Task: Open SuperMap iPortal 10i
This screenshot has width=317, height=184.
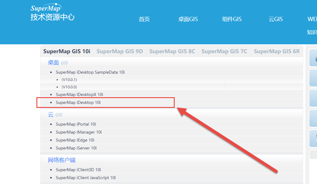Action: coord(76,124)
